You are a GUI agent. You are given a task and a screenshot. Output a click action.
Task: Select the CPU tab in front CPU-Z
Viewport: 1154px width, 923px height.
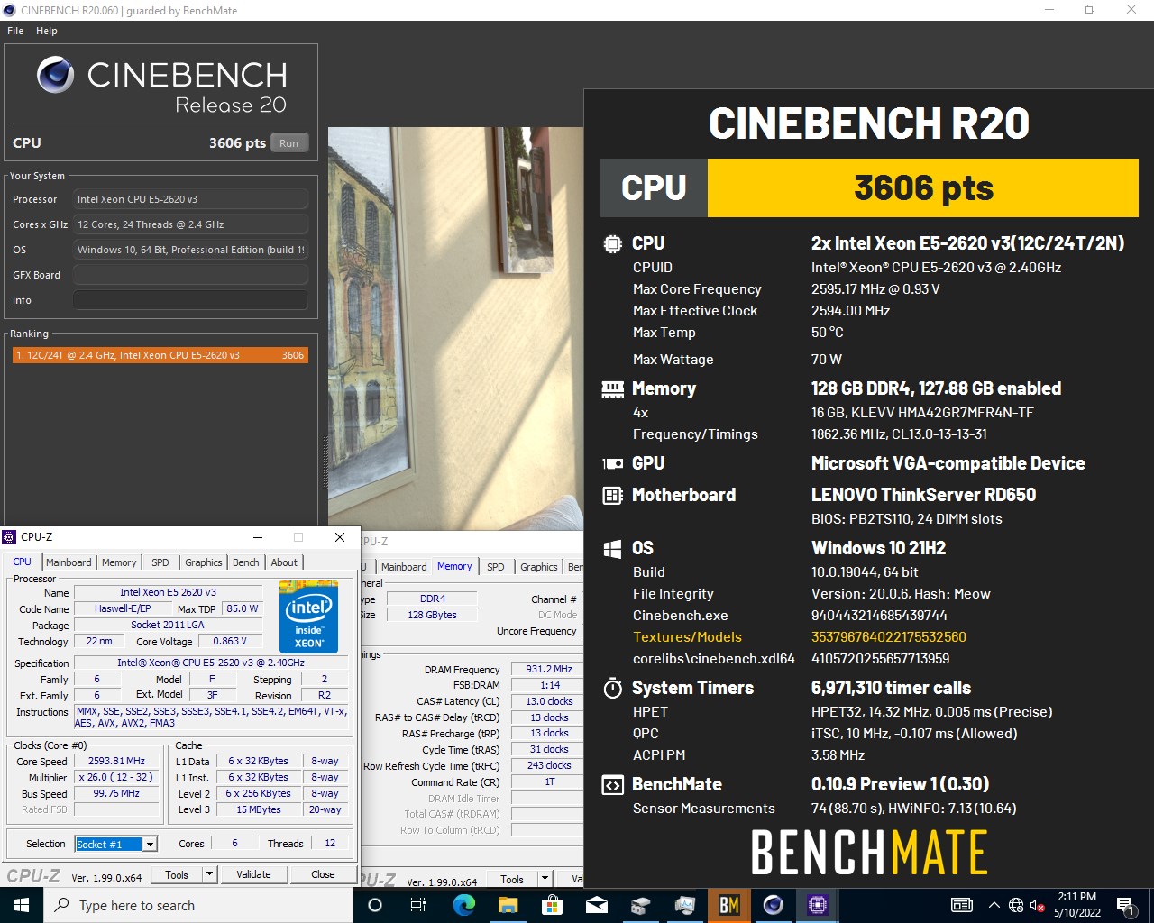coord(23,562)
